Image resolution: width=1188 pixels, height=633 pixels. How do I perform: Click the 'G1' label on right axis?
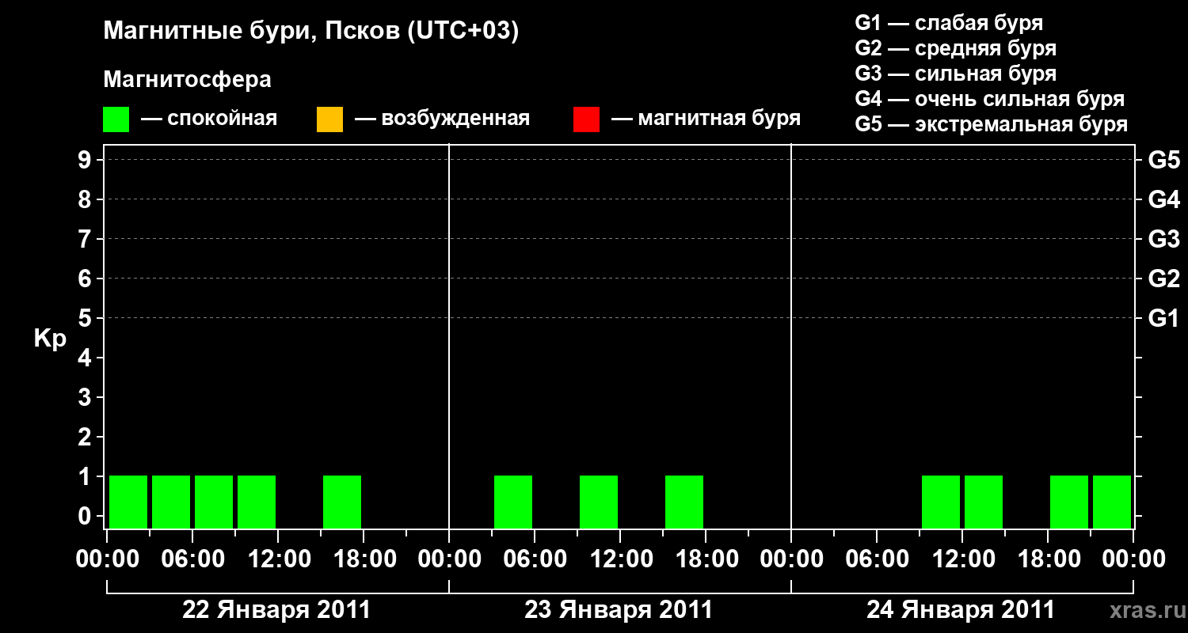[x=1163, y=318]
